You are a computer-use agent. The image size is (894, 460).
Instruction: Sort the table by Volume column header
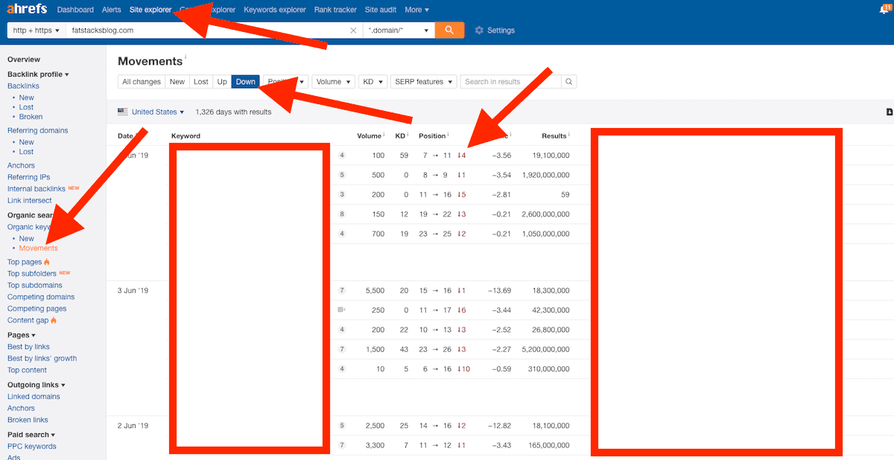[x=369, y=136]
